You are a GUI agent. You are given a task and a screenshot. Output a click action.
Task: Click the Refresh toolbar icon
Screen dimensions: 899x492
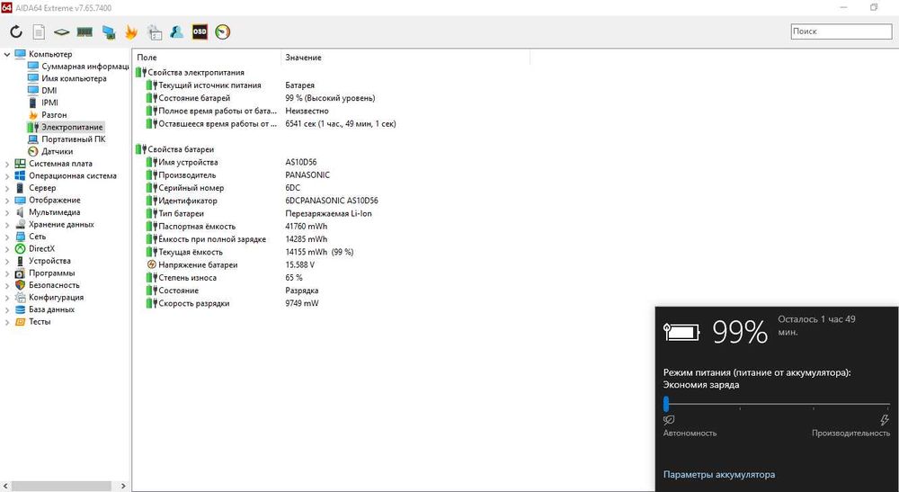pos(16,32)
